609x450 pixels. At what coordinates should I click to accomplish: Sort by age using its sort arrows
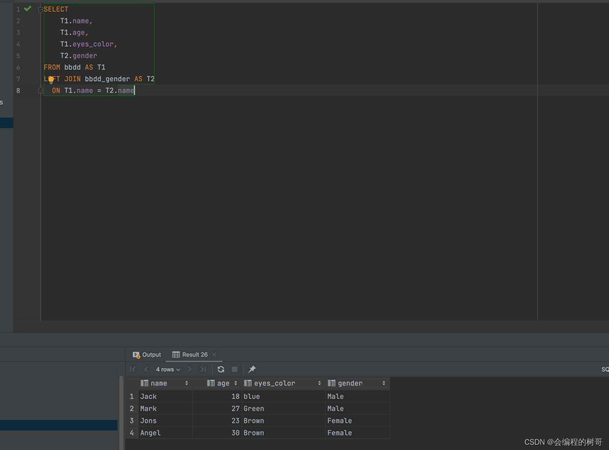coord(235,383)
